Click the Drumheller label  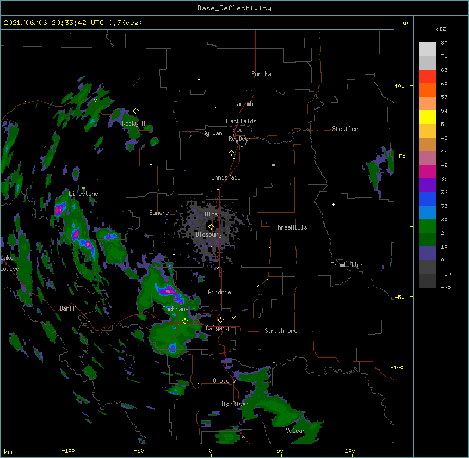tap(347, 265)
